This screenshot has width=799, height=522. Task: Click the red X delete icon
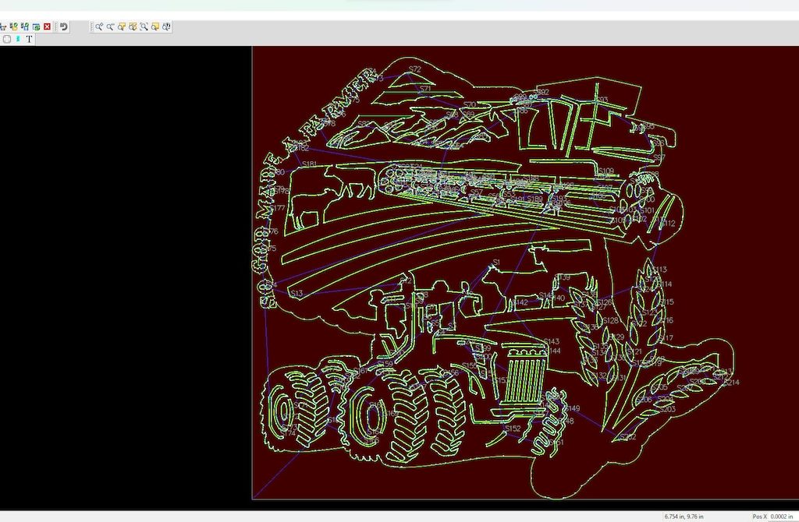(47, 26)
